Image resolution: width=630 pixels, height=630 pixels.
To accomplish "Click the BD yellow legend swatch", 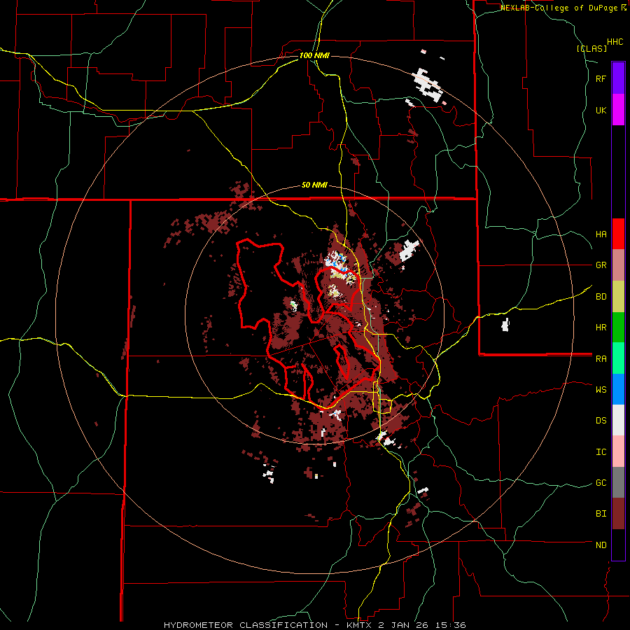I will (x=618, y=297).
